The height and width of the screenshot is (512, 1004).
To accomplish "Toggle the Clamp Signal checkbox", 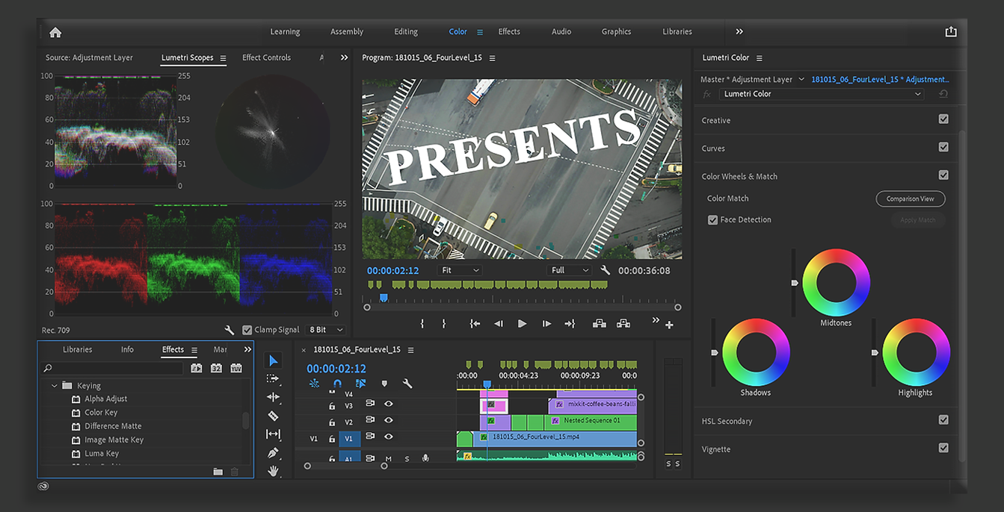I will [x=247, y=330].
